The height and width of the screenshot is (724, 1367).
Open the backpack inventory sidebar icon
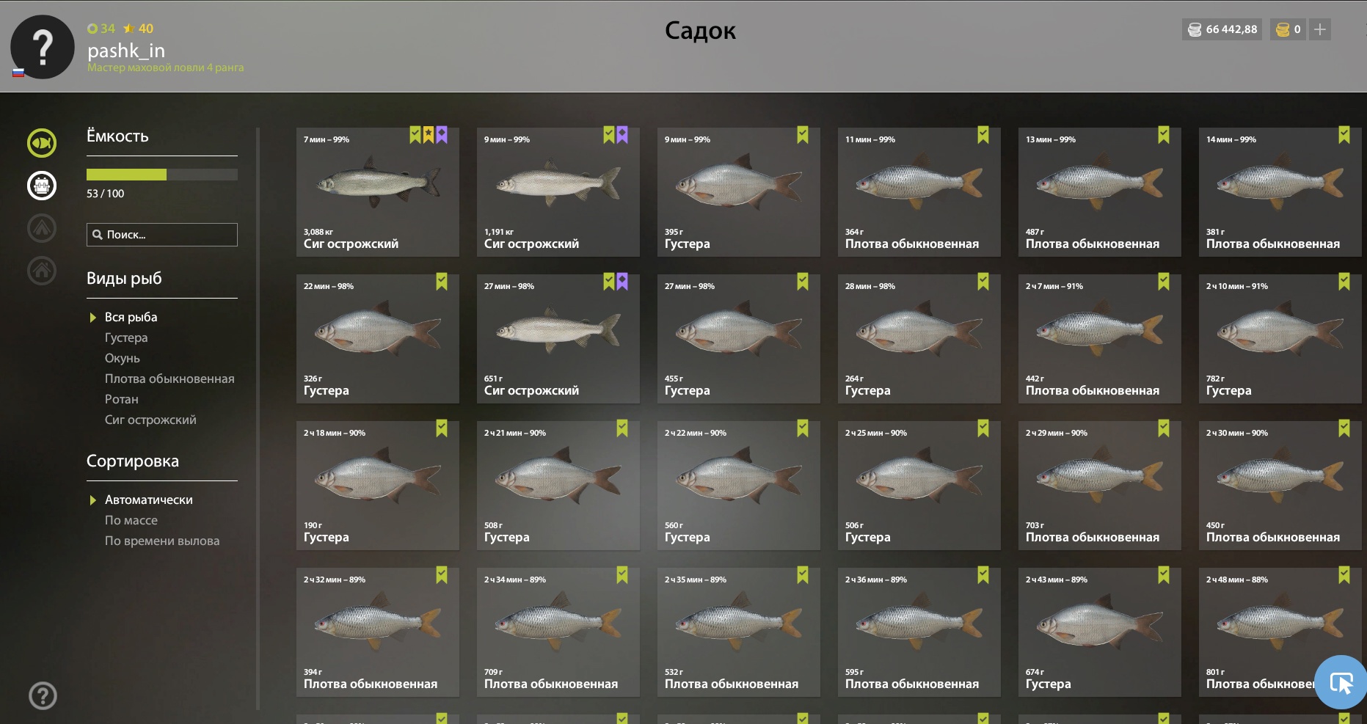point(42,186)
